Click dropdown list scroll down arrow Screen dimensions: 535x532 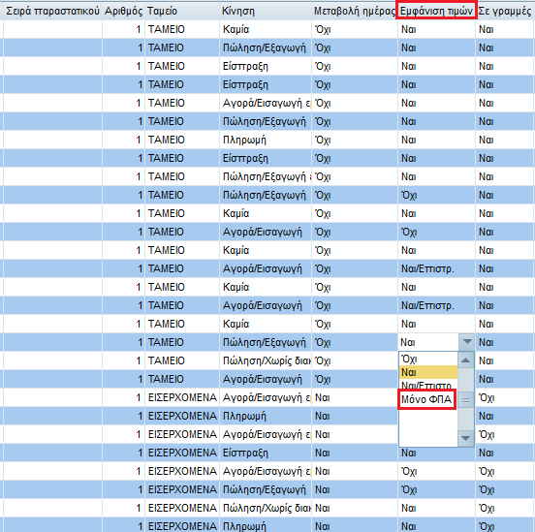pos(466,438)
